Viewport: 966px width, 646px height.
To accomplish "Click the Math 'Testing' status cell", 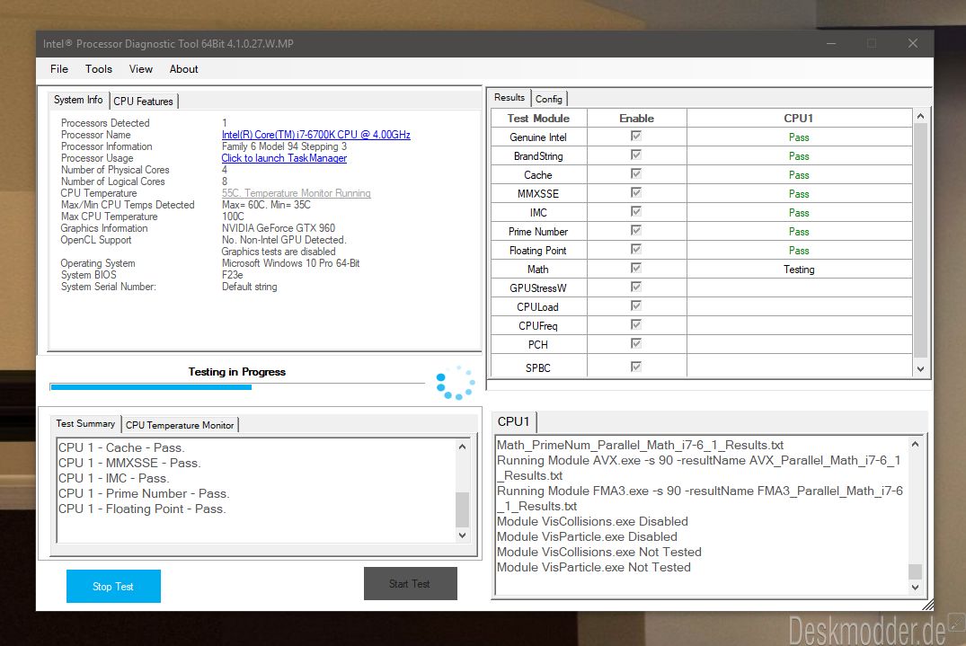I will (799, 270).
